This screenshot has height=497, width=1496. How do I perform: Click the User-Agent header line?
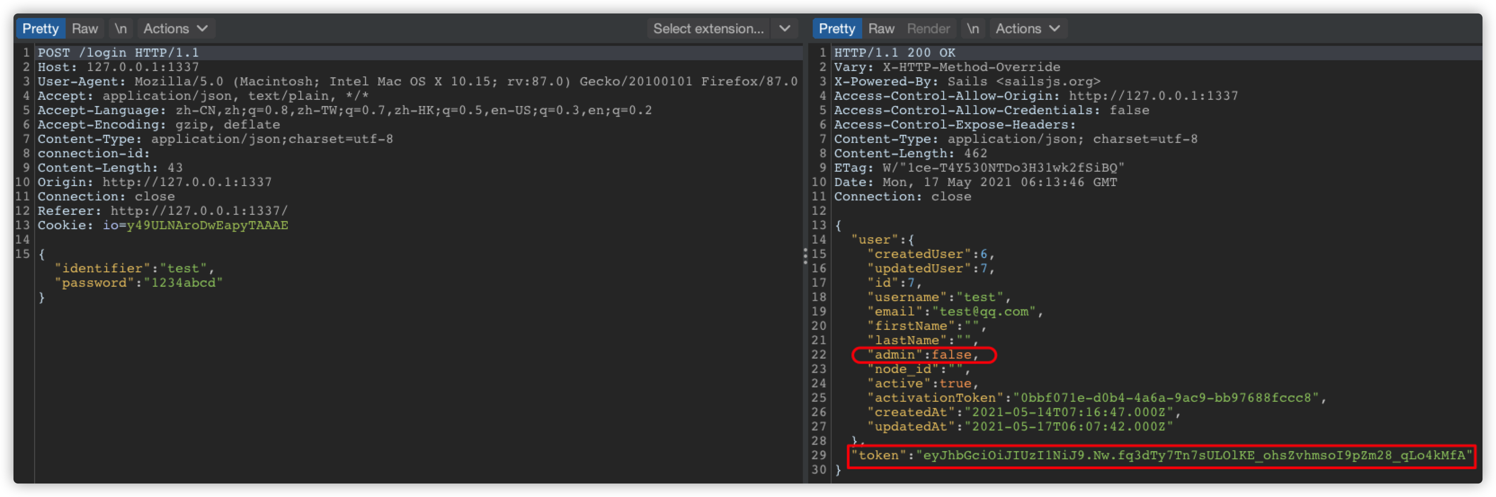418,81
